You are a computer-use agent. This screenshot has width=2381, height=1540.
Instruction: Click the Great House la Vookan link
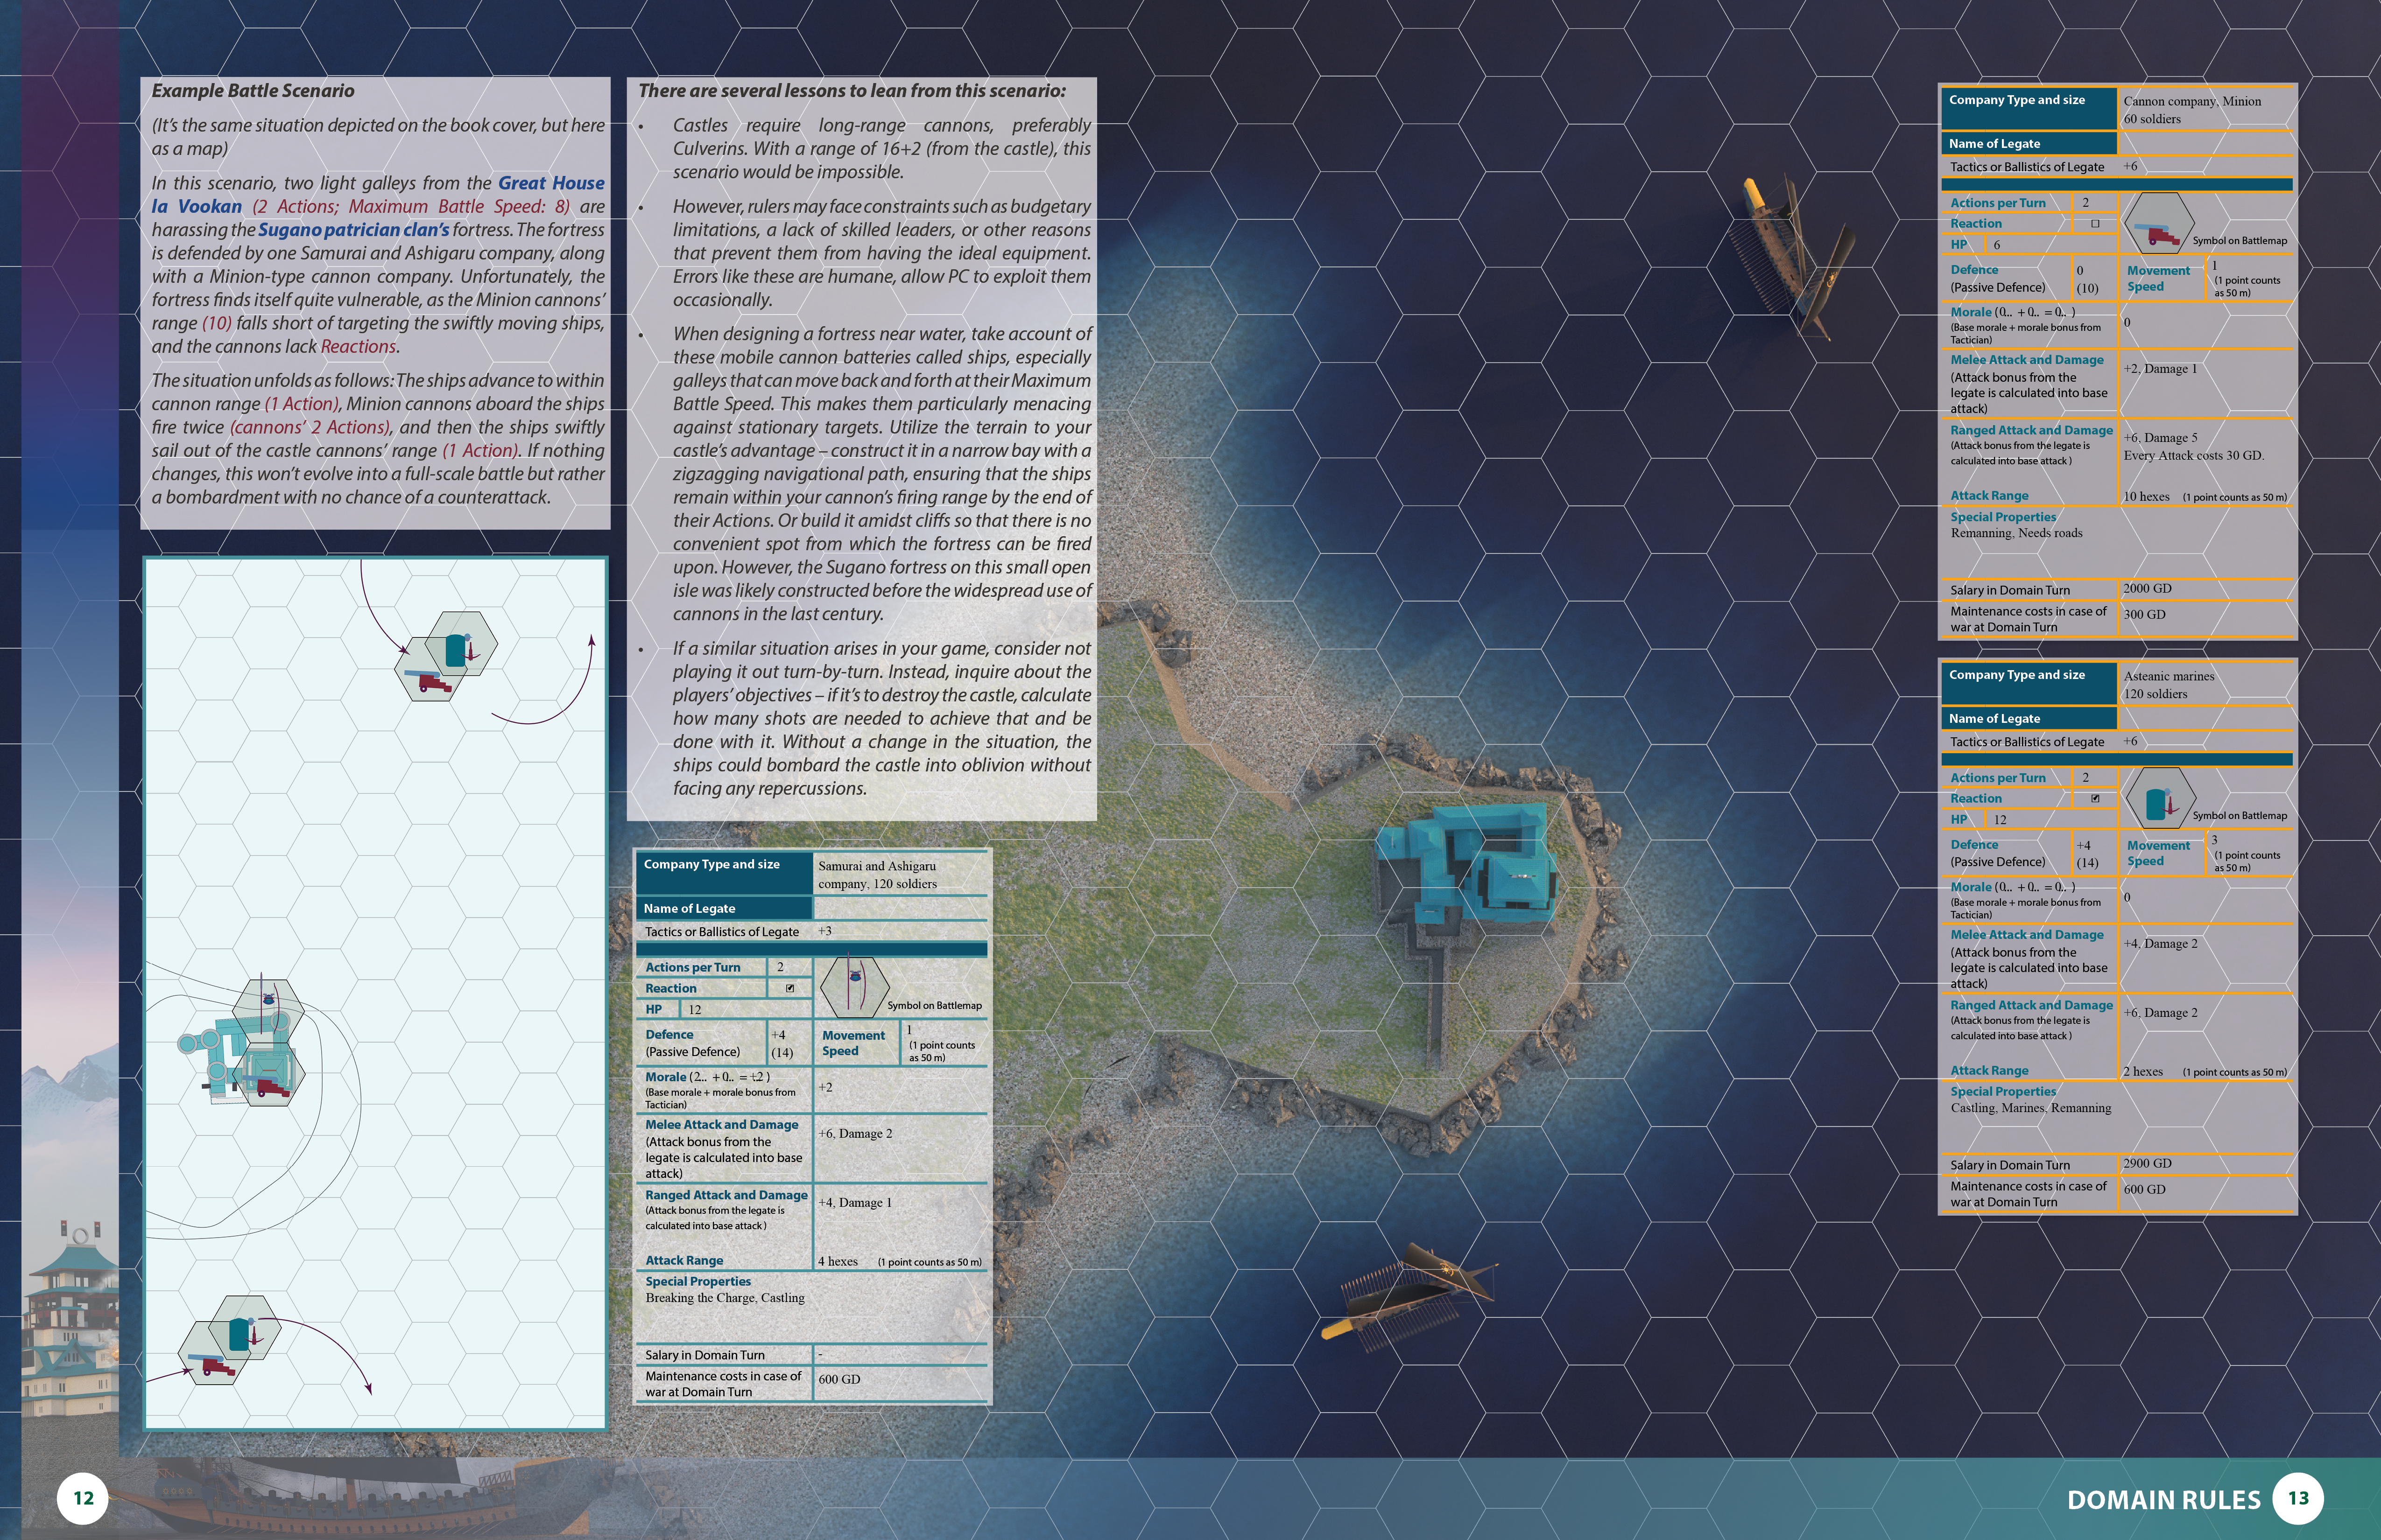pyautogui.click(x=551, y=183)
